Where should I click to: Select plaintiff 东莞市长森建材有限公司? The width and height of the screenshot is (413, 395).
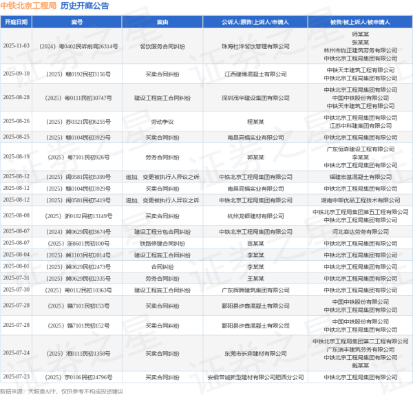point(255,353)
